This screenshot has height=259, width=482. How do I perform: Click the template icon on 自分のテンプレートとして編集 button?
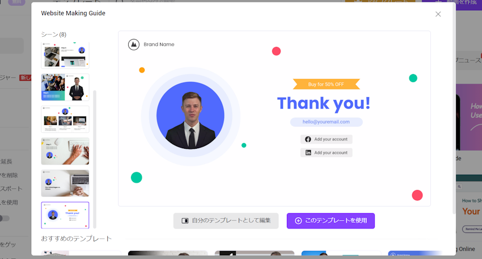[x=185, y=221]
